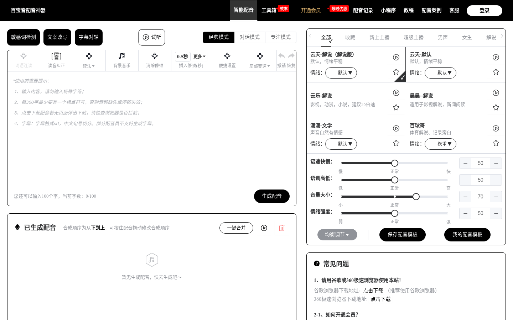Favorite the 云天-默认 voice
Image resolution: width=513 pixels, height=320 pixels.
(496, 72)
